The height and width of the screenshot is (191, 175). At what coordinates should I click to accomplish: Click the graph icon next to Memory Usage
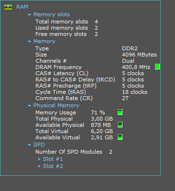(x=120, y=112)
